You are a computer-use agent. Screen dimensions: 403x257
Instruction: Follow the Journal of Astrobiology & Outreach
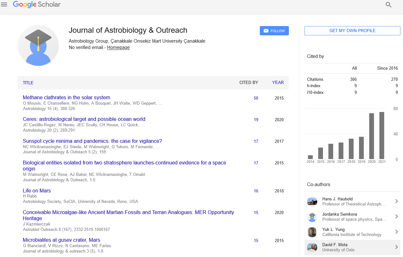pos(274,31)
